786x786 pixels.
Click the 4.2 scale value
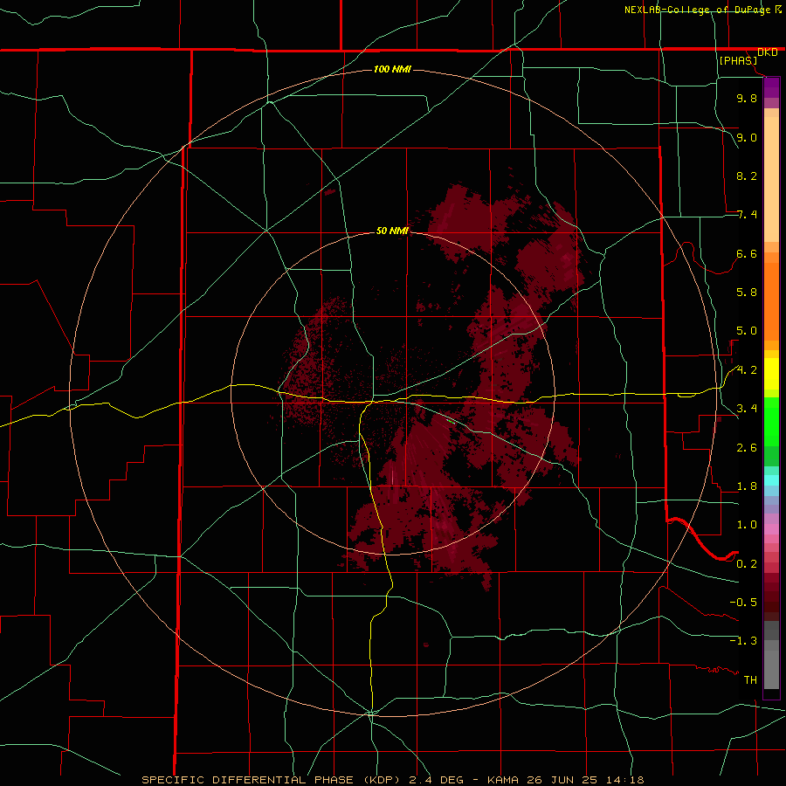tap(747, 370)
